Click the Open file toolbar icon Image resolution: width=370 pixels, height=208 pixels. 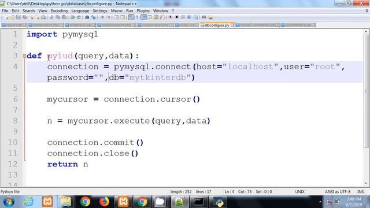[x=12, y=17]
